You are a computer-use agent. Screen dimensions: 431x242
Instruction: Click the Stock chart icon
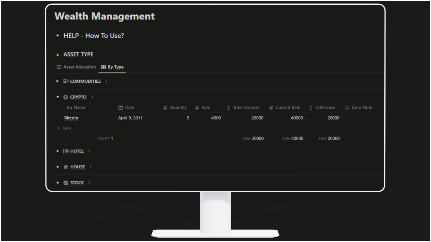click(x=66, y=183)
